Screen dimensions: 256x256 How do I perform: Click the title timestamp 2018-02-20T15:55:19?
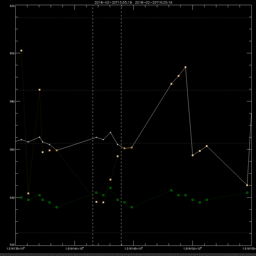[x=113, y=3]
